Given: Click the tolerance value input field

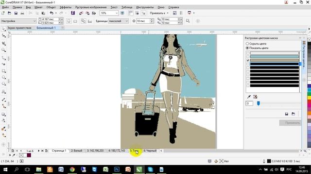Looking at the screenshot, I should tap(249, 103).
